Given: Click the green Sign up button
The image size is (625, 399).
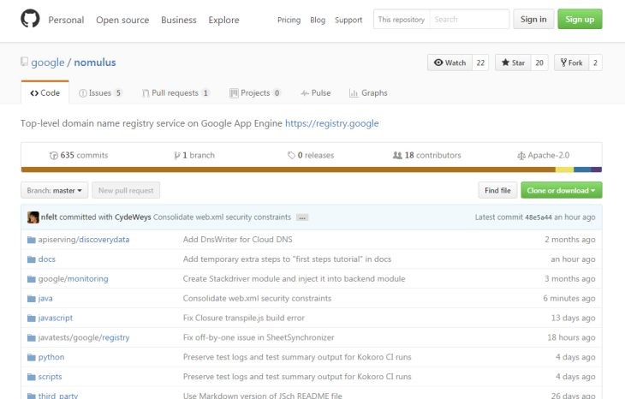Looking at the screenshot, I should coord(580,19).
